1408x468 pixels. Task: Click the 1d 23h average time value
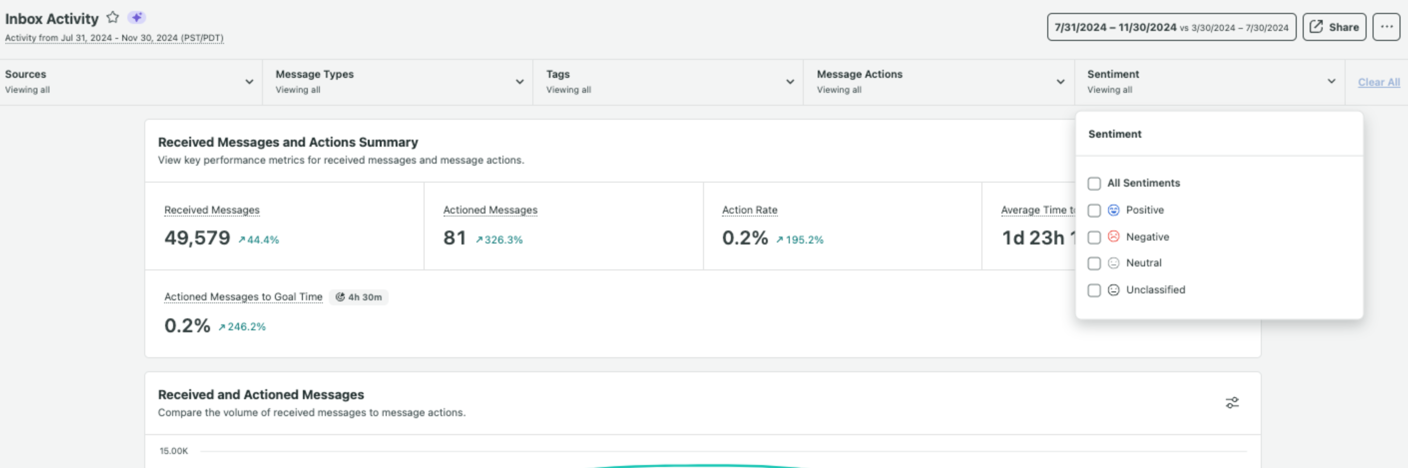1037,238
